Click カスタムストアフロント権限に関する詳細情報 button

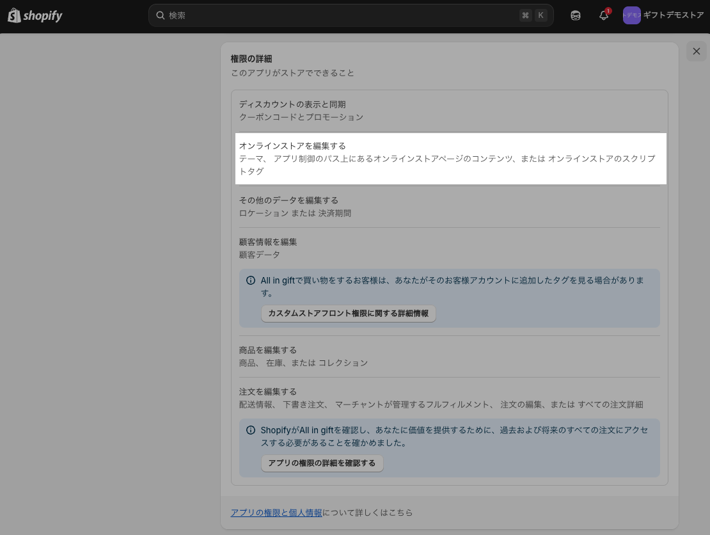(348, 314)
